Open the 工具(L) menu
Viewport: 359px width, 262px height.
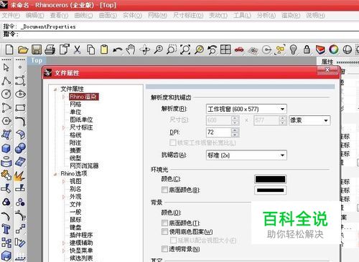click(x=242, y=16)
